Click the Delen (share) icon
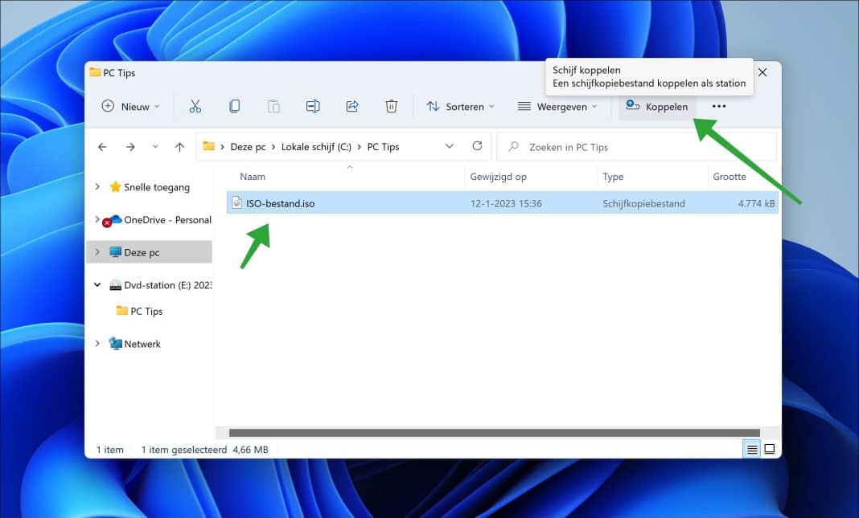The image size is (859, 518). 352,106
